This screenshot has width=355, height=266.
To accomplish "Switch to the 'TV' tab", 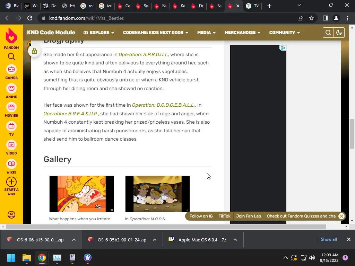I will tap(252, 6).
